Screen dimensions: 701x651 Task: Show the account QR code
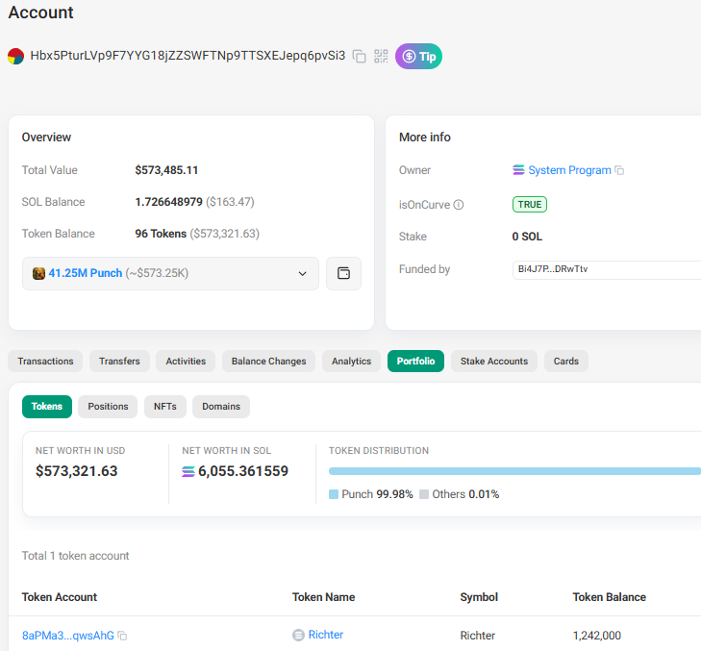(x=381, y=56)
